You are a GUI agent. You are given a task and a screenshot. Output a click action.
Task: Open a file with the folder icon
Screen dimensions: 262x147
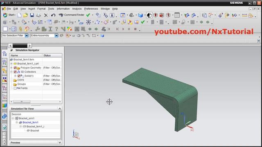(25, 15)
